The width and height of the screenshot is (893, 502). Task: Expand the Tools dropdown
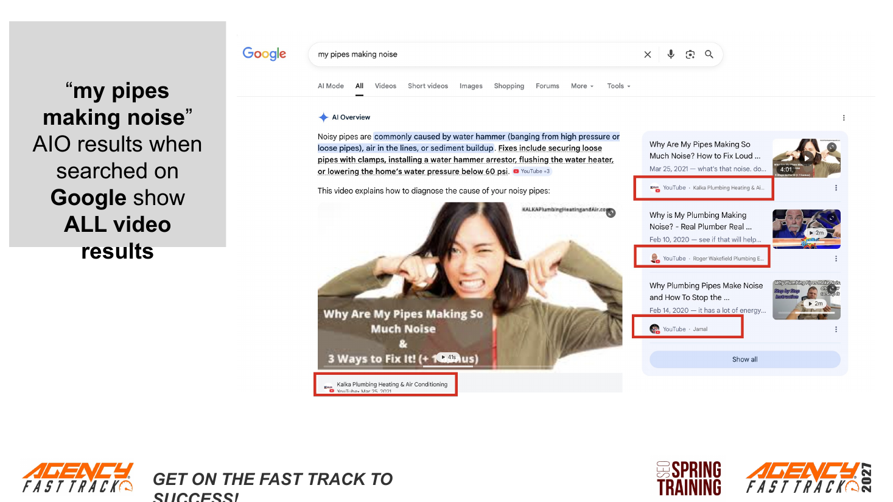tap(618, 86)
